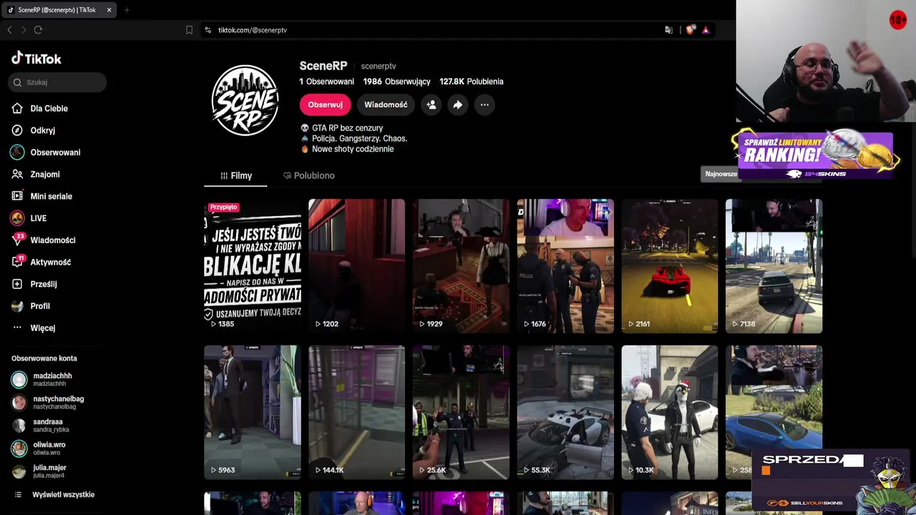This screenshot has width=916, height=515.
Task: Open the video with 1202 views
Action: pyautogui.click(x=356, y=266)
